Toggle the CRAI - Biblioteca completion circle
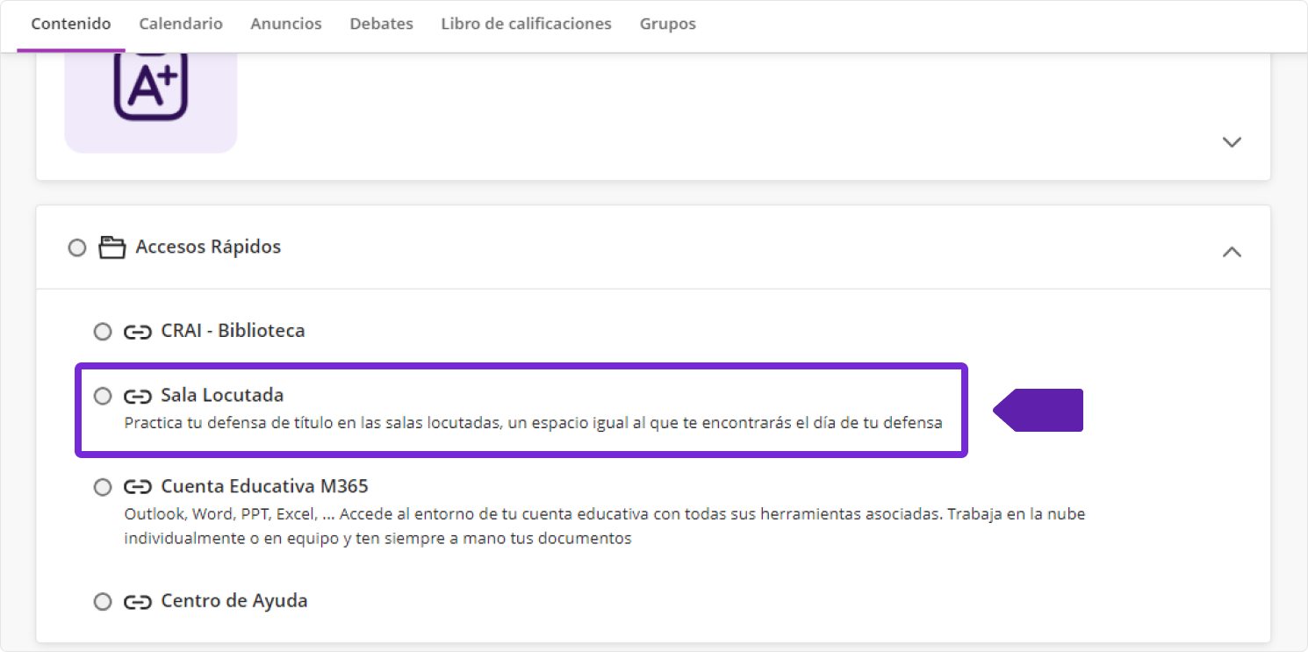 pos(103,332)
